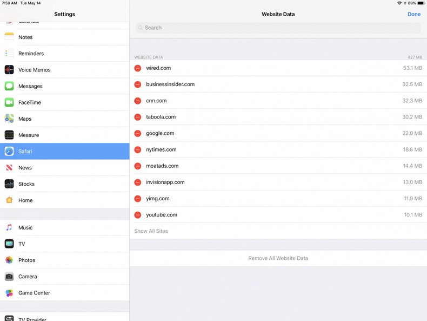Tap Remove All Website Data
The height and width of the screenshot is (321, 427).
point(278,258)
